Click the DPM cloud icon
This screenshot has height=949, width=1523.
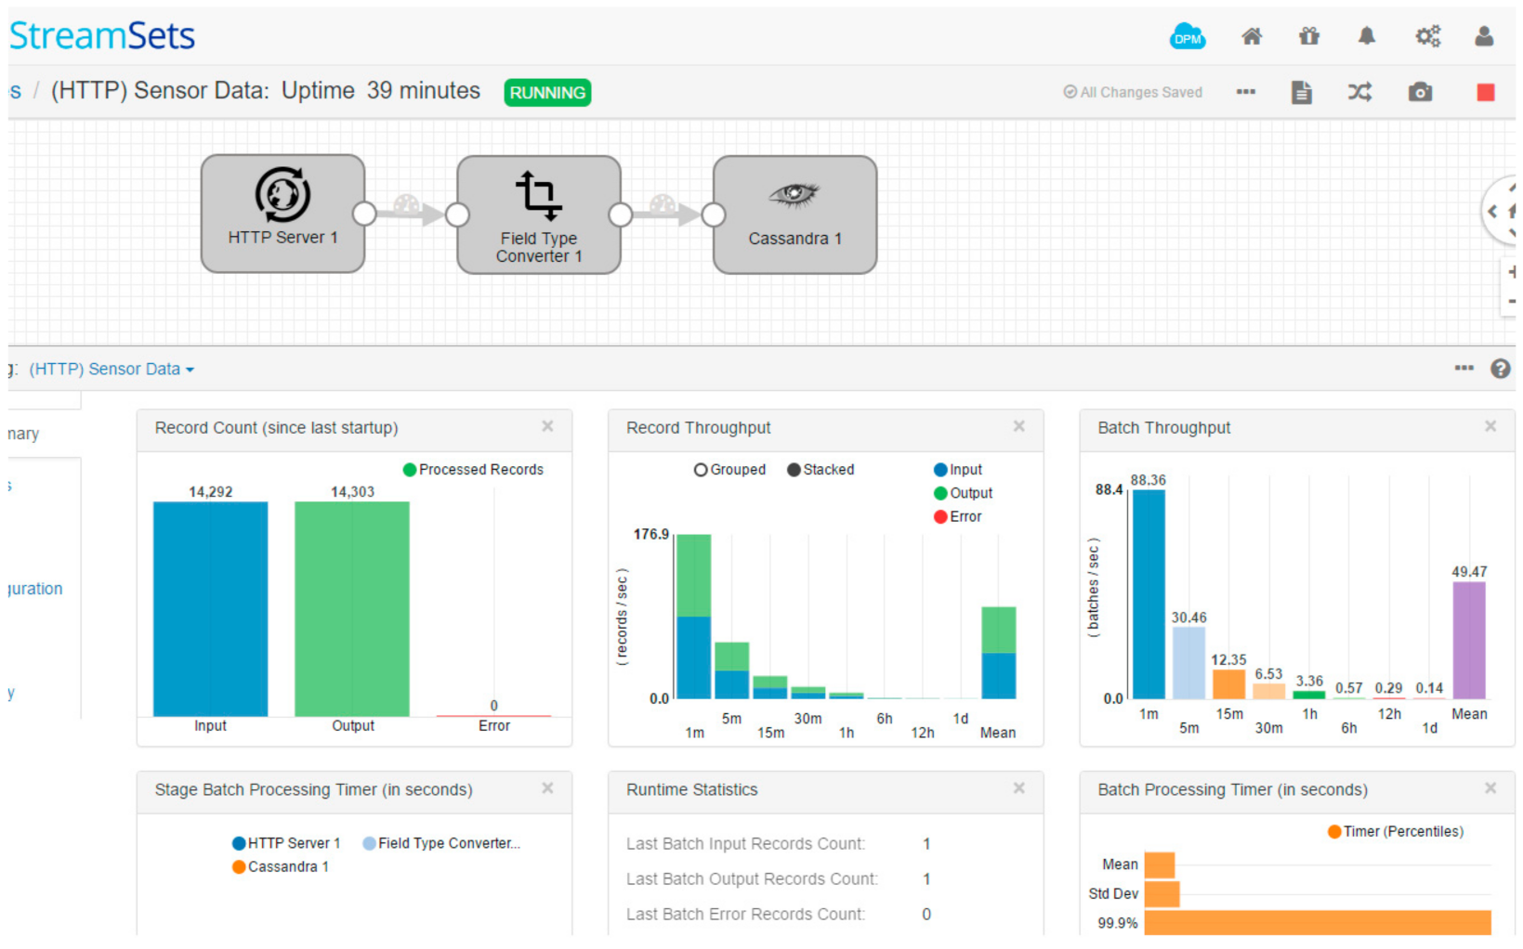click(x=1187, y=37)
